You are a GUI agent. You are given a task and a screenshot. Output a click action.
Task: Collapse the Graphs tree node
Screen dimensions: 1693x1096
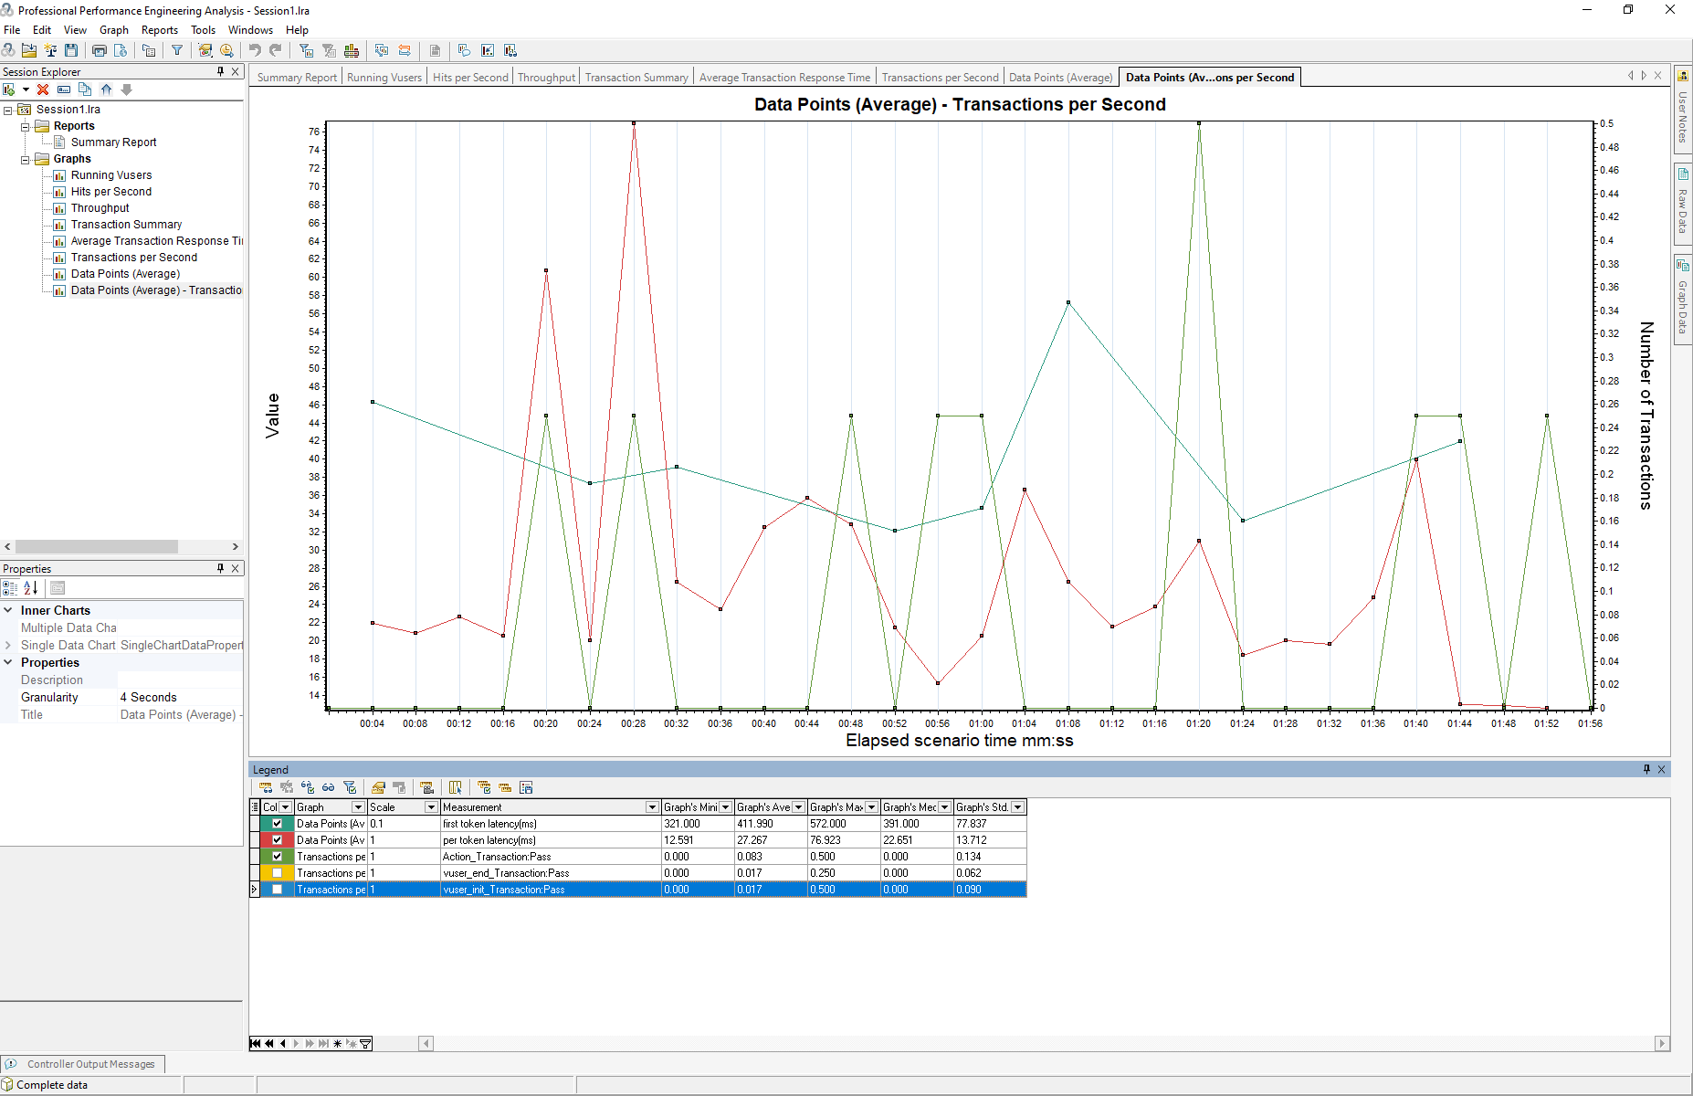coord(26,159)
